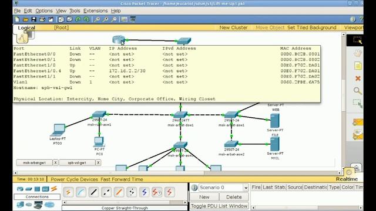Open the File menu
Image resolution: width=376 pixels, height=211 pixels.
click(x=17, y=11)
